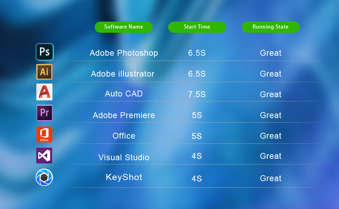Screen dimensions: 339x209
Task: Click the Visual Studio name text
Action: point(124,157)
